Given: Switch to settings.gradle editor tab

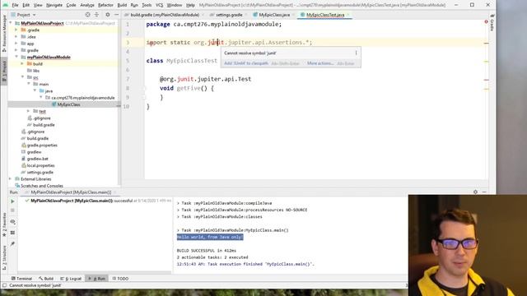Looking at the screenshot, I should [x=228, y=15].
